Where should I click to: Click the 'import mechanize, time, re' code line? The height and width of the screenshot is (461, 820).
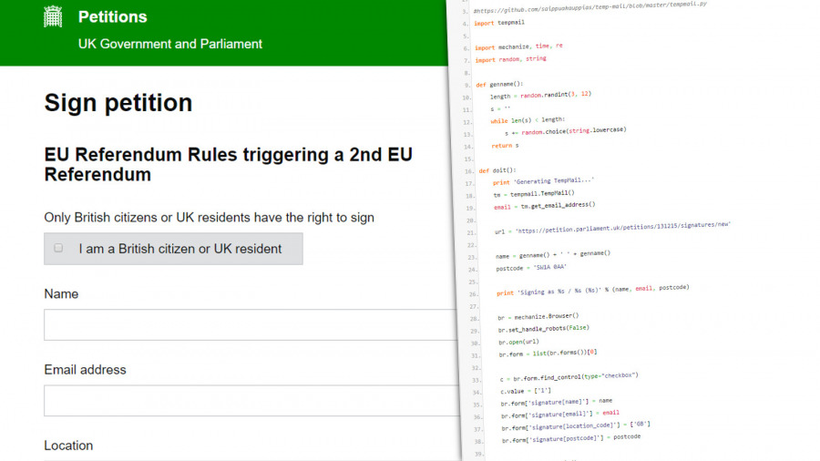coord(518,46)
